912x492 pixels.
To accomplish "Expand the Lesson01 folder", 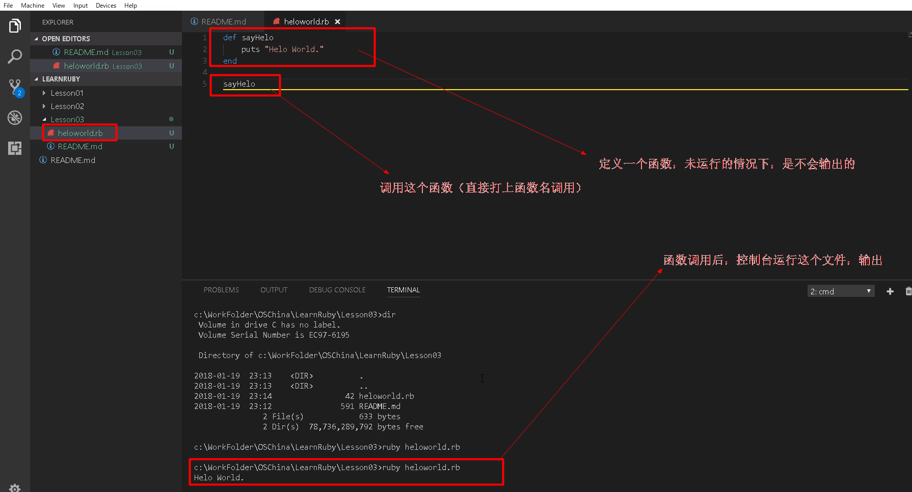I will click(x=44, y=93).
